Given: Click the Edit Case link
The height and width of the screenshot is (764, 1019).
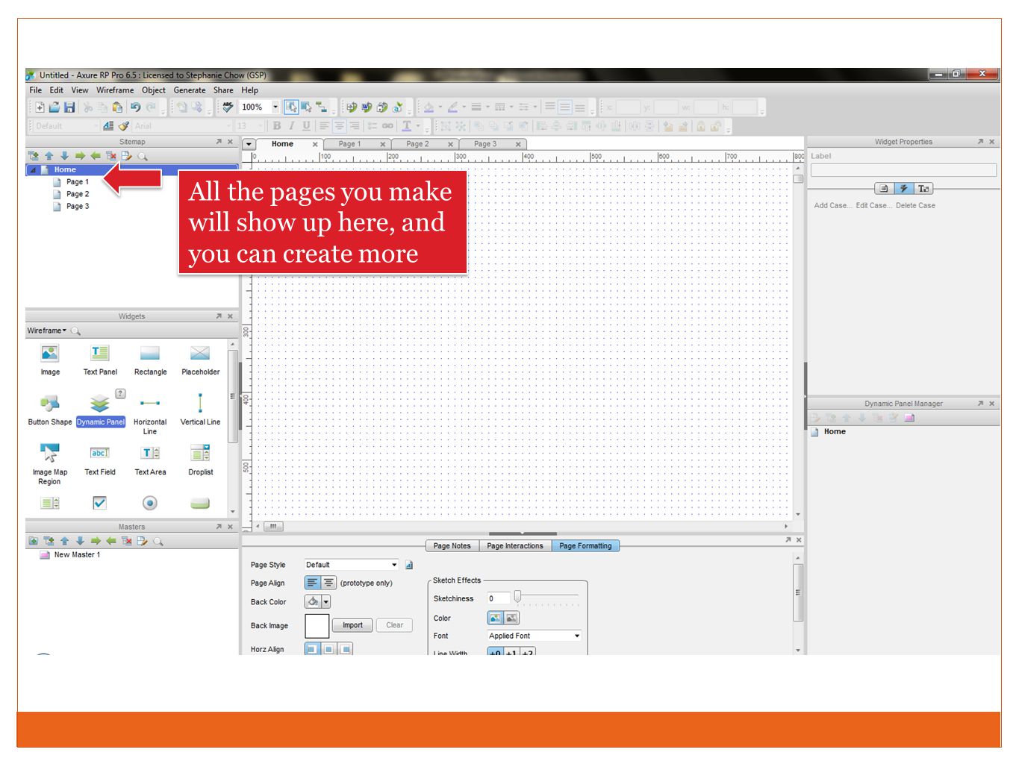Looking at the screenshot, I should coord(873,205).
